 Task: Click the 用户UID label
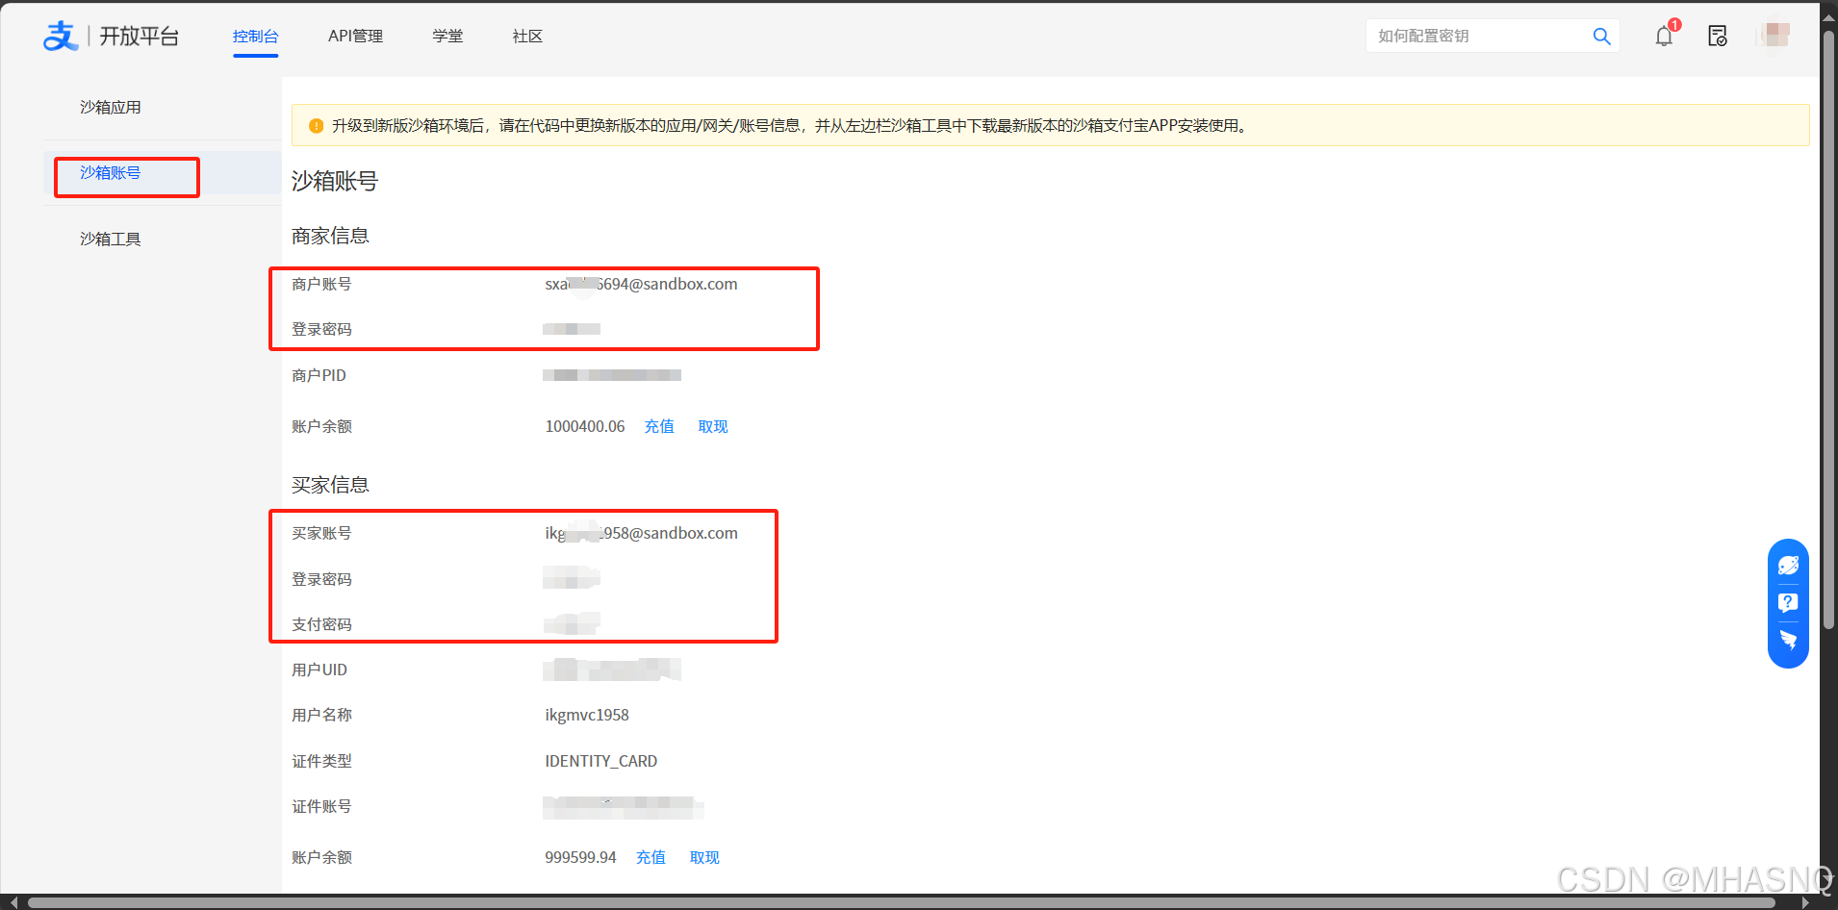[319, 670]
